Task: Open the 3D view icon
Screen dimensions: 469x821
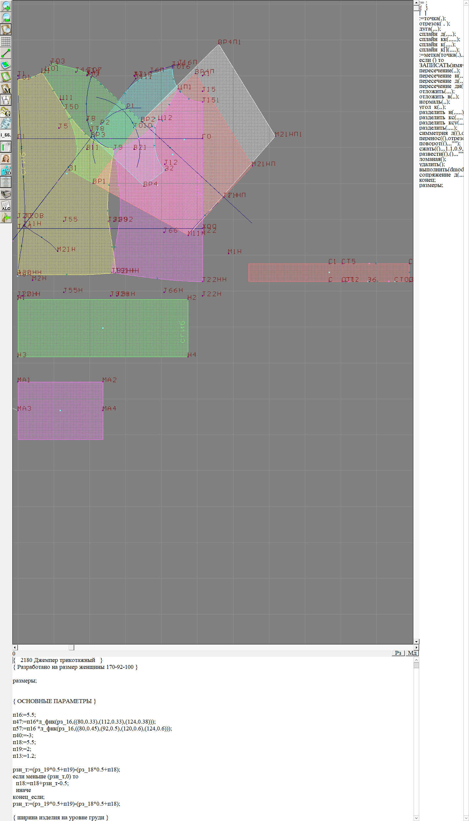Action: (x=6, y=170)
